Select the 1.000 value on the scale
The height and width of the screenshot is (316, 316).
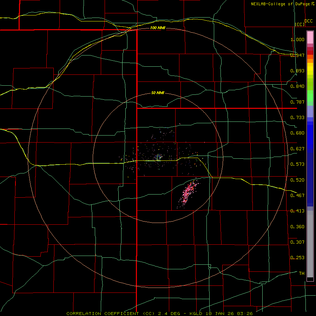[297, 39]
